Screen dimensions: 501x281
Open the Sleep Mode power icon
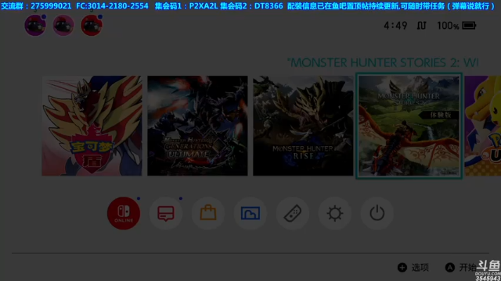click(377, 213)
